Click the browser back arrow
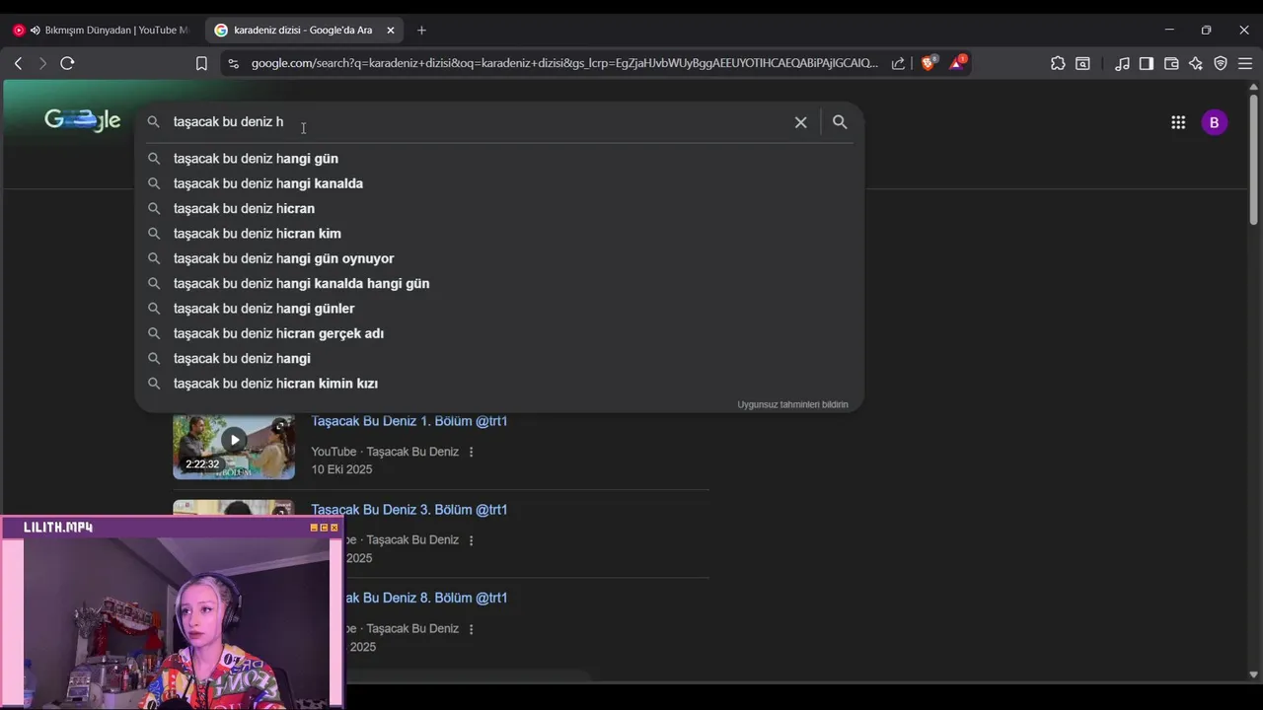Image resolution: width=1263 pixels, height=710 pixels. [x=18, y=63]
